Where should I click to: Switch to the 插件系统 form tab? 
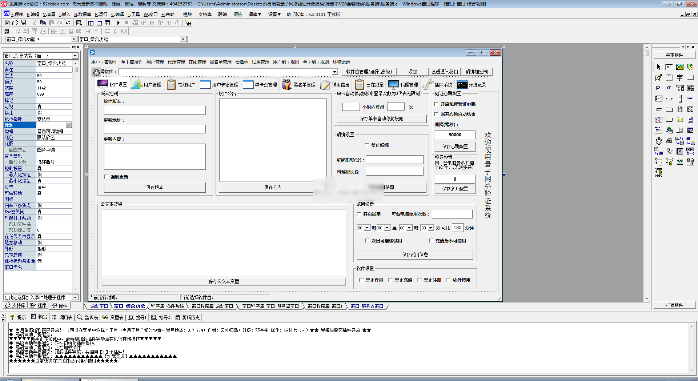click(438, 84)
